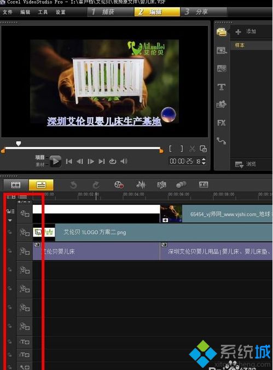Select 素材 clip playback mode

point(40,164)
